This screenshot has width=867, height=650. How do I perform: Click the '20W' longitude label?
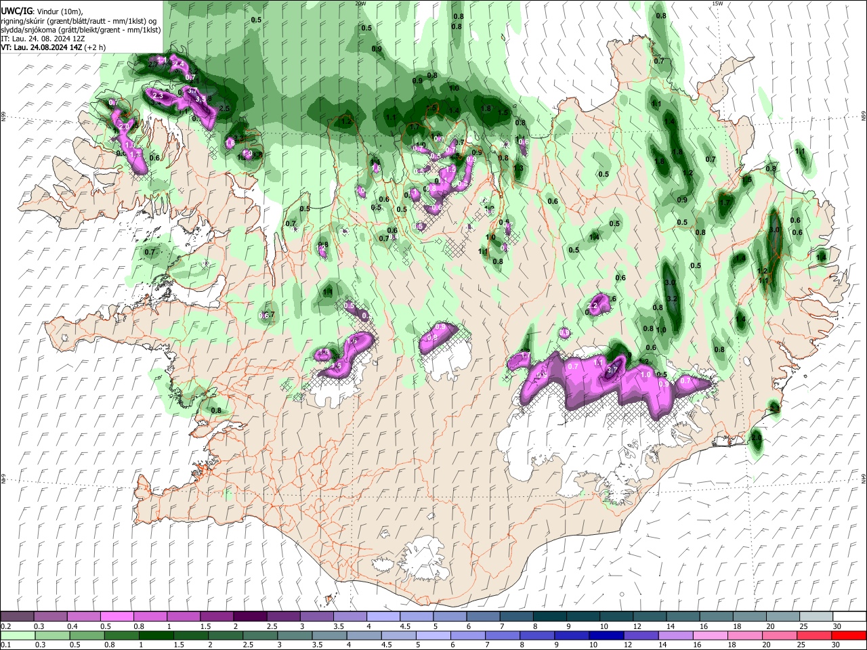coord(360,3)
